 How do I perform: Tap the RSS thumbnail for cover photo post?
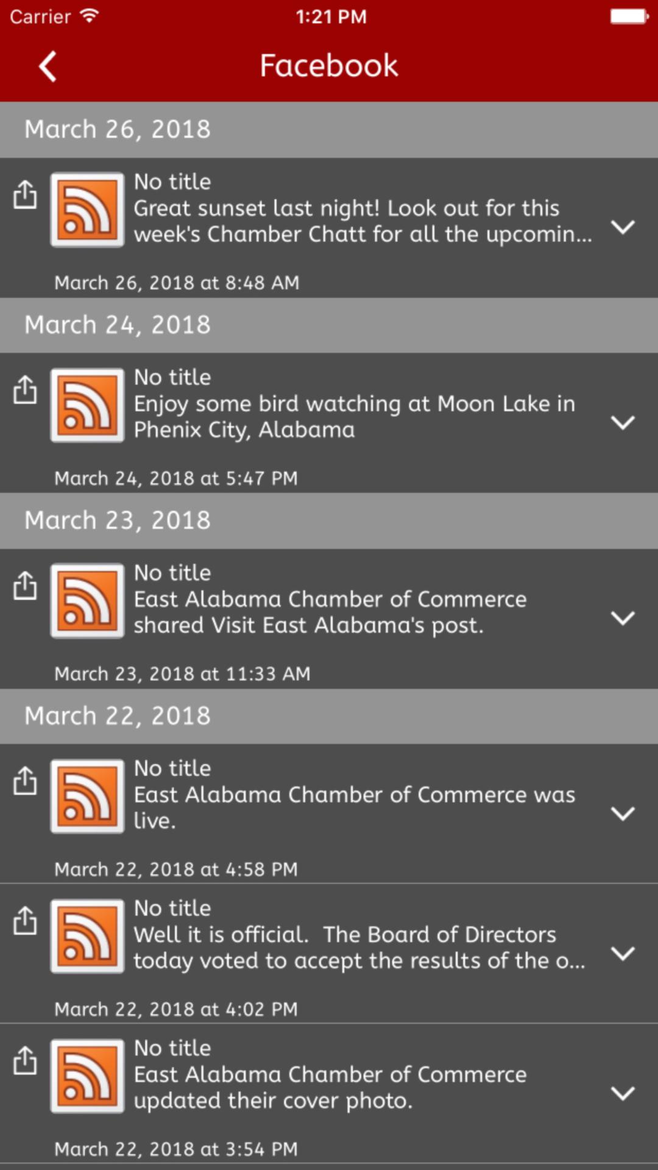coord(87,1076)
